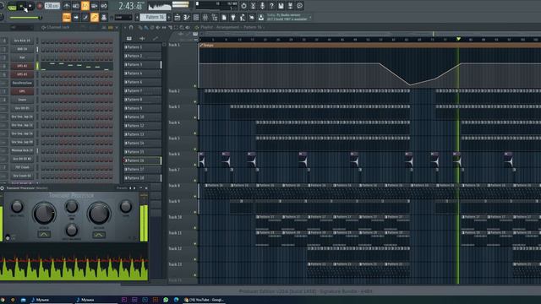Click the curve button under Release knob
Image resolution: width=541 pixels, height=304 pixels.
coord(99,235)
